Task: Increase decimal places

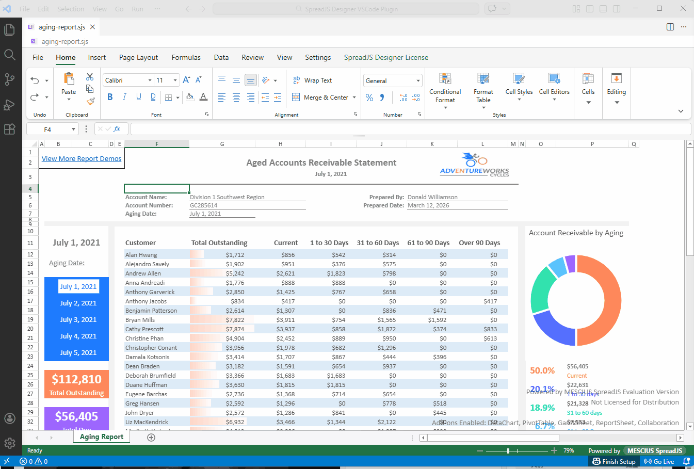Action: tap(404, 98)
